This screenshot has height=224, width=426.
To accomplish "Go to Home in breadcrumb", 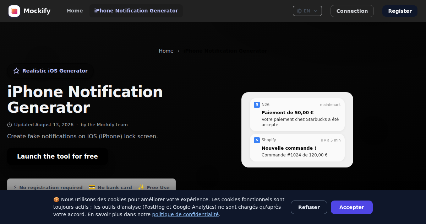I will pos(166,51).
